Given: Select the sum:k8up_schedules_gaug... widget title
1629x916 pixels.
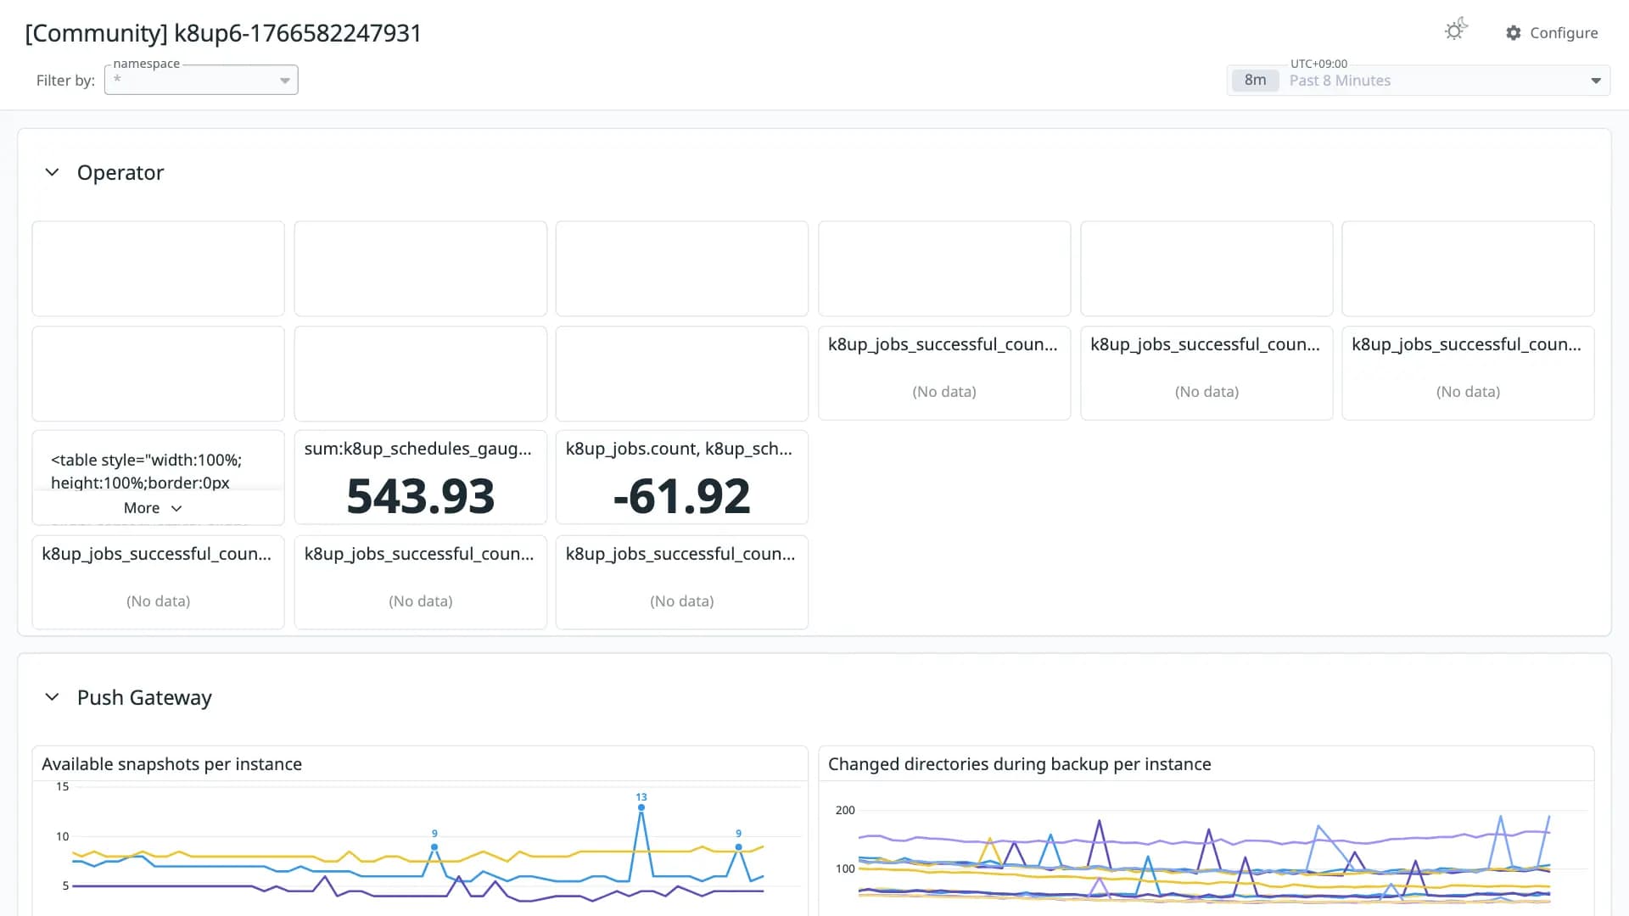Looking at the screenshot, I should 417,449.
